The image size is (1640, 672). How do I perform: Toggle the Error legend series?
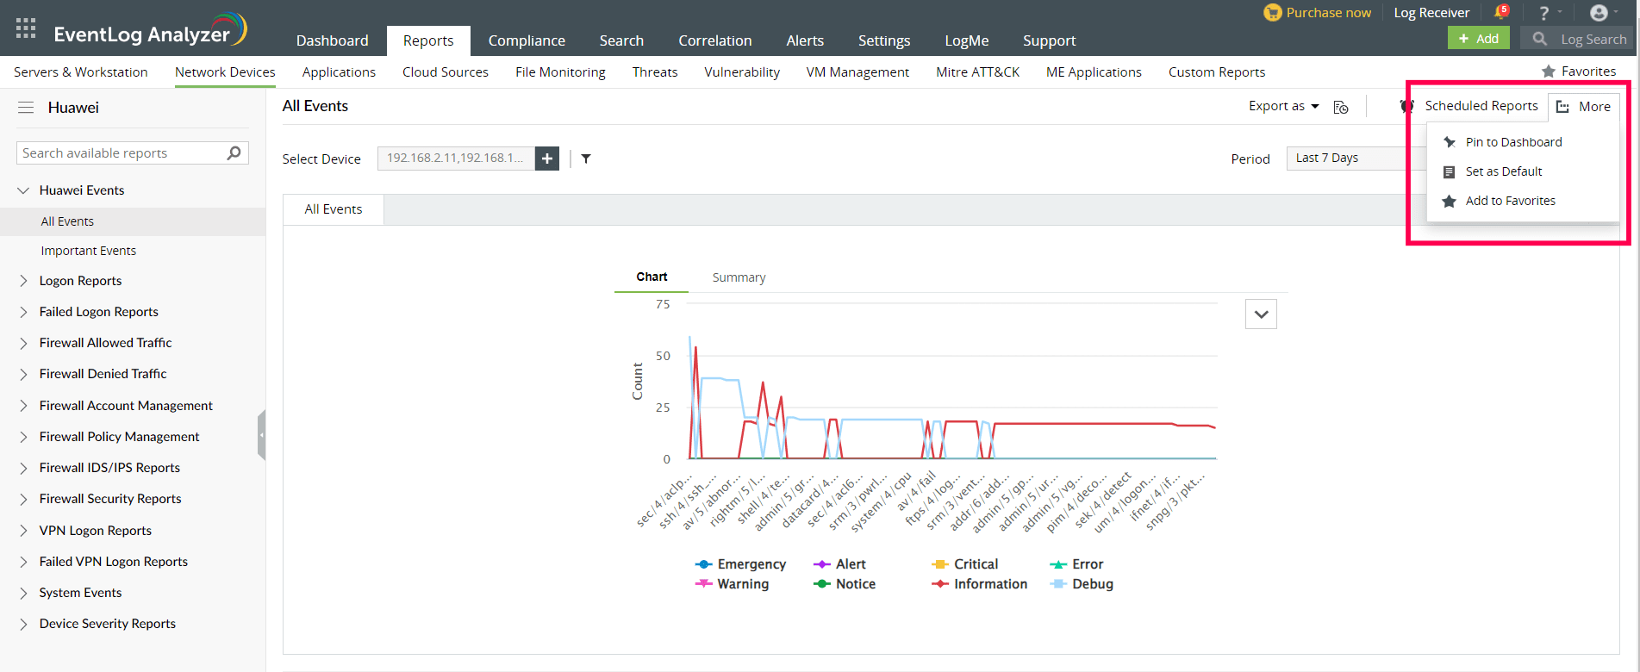click(x=1076, y=564)
